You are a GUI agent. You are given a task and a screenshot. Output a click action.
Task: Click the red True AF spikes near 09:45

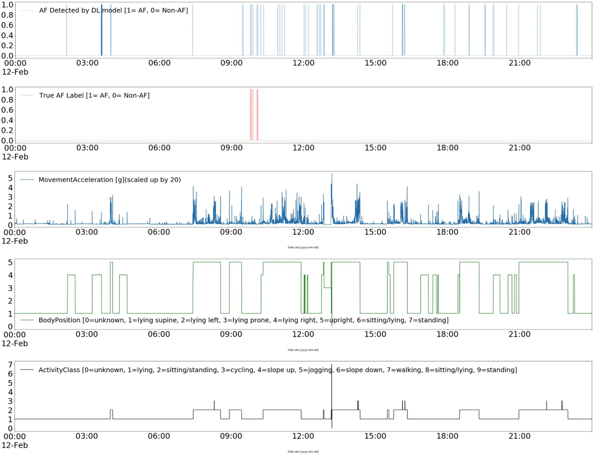coord(251,114)
